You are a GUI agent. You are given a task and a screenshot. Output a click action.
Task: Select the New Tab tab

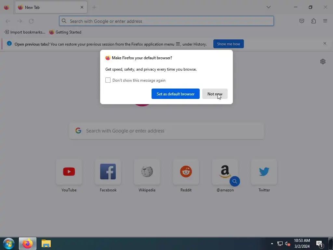(x=51, y=7)
